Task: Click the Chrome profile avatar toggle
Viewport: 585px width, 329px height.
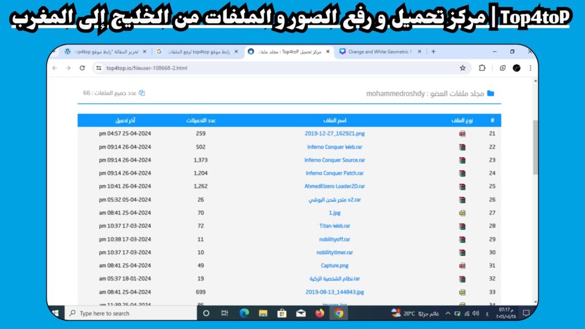Action: (x=516, y=67)
